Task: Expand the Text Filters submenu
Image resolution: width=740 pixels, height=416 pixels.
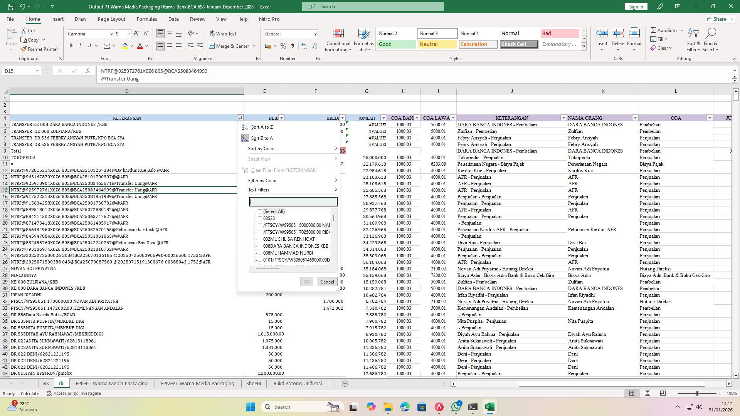Action: [x=259, y=190]
